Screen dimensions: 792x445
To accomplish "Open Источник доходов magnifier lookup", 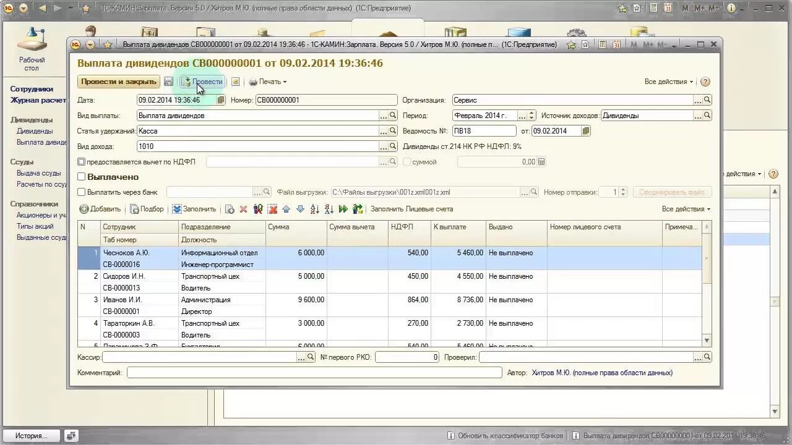I will pyautogui.click(x=707, y=116).
